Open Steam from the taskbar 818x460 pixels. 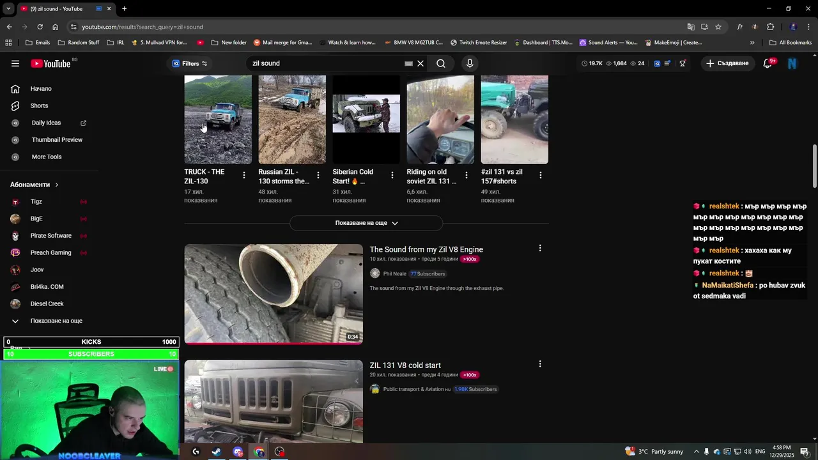pyautogui.click(x=217, y=452)
